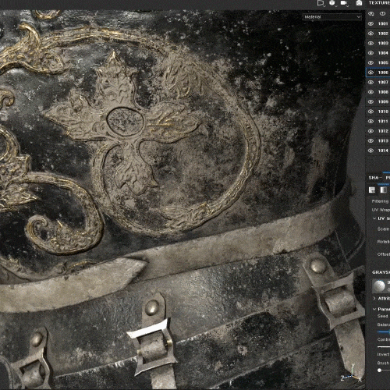Click the screenshot camera icon in the top toolbar
Viewport: 390px width, 390px height.
tap(359, 3)
